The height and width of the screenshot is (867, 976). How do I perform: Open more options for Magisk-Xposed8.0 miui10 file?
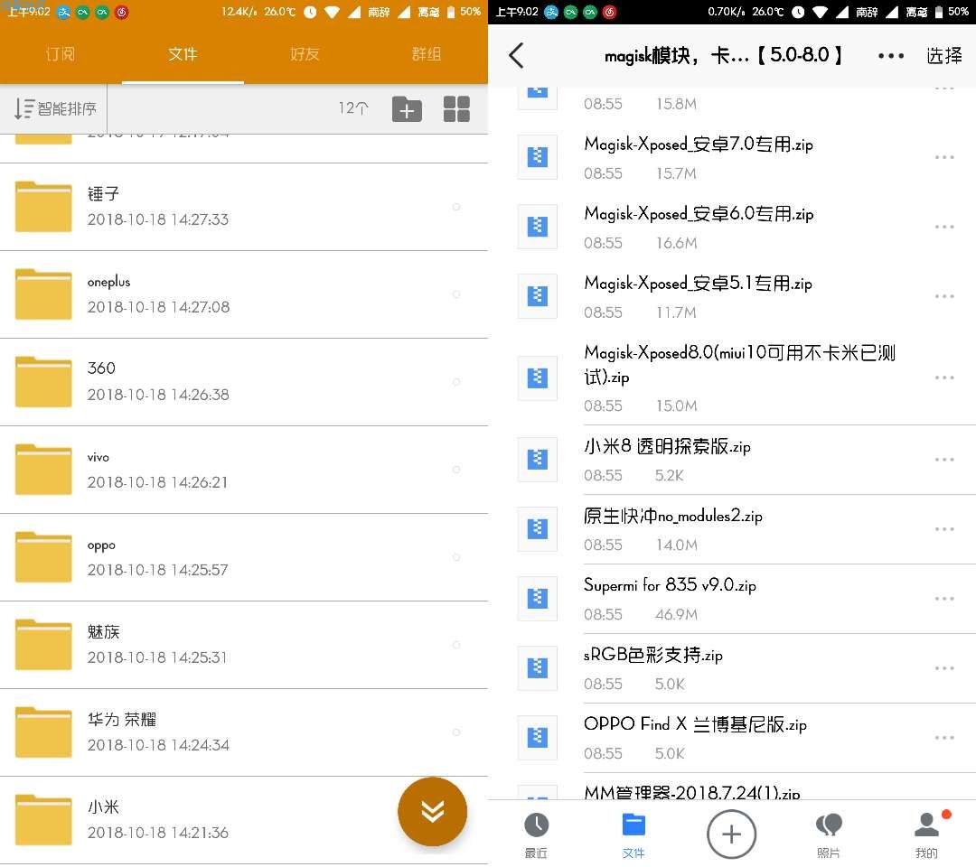(x=944, y=378)
